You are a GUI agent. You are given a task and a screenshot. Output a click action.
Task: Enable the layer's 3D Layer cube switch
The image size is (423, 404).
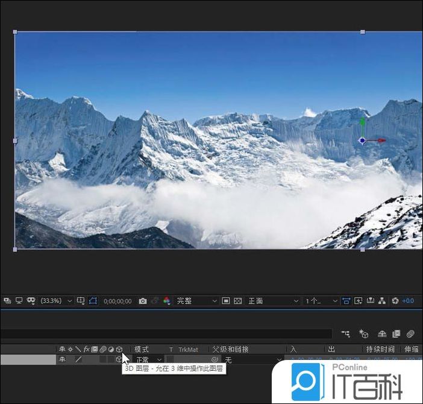pos(119,359)
